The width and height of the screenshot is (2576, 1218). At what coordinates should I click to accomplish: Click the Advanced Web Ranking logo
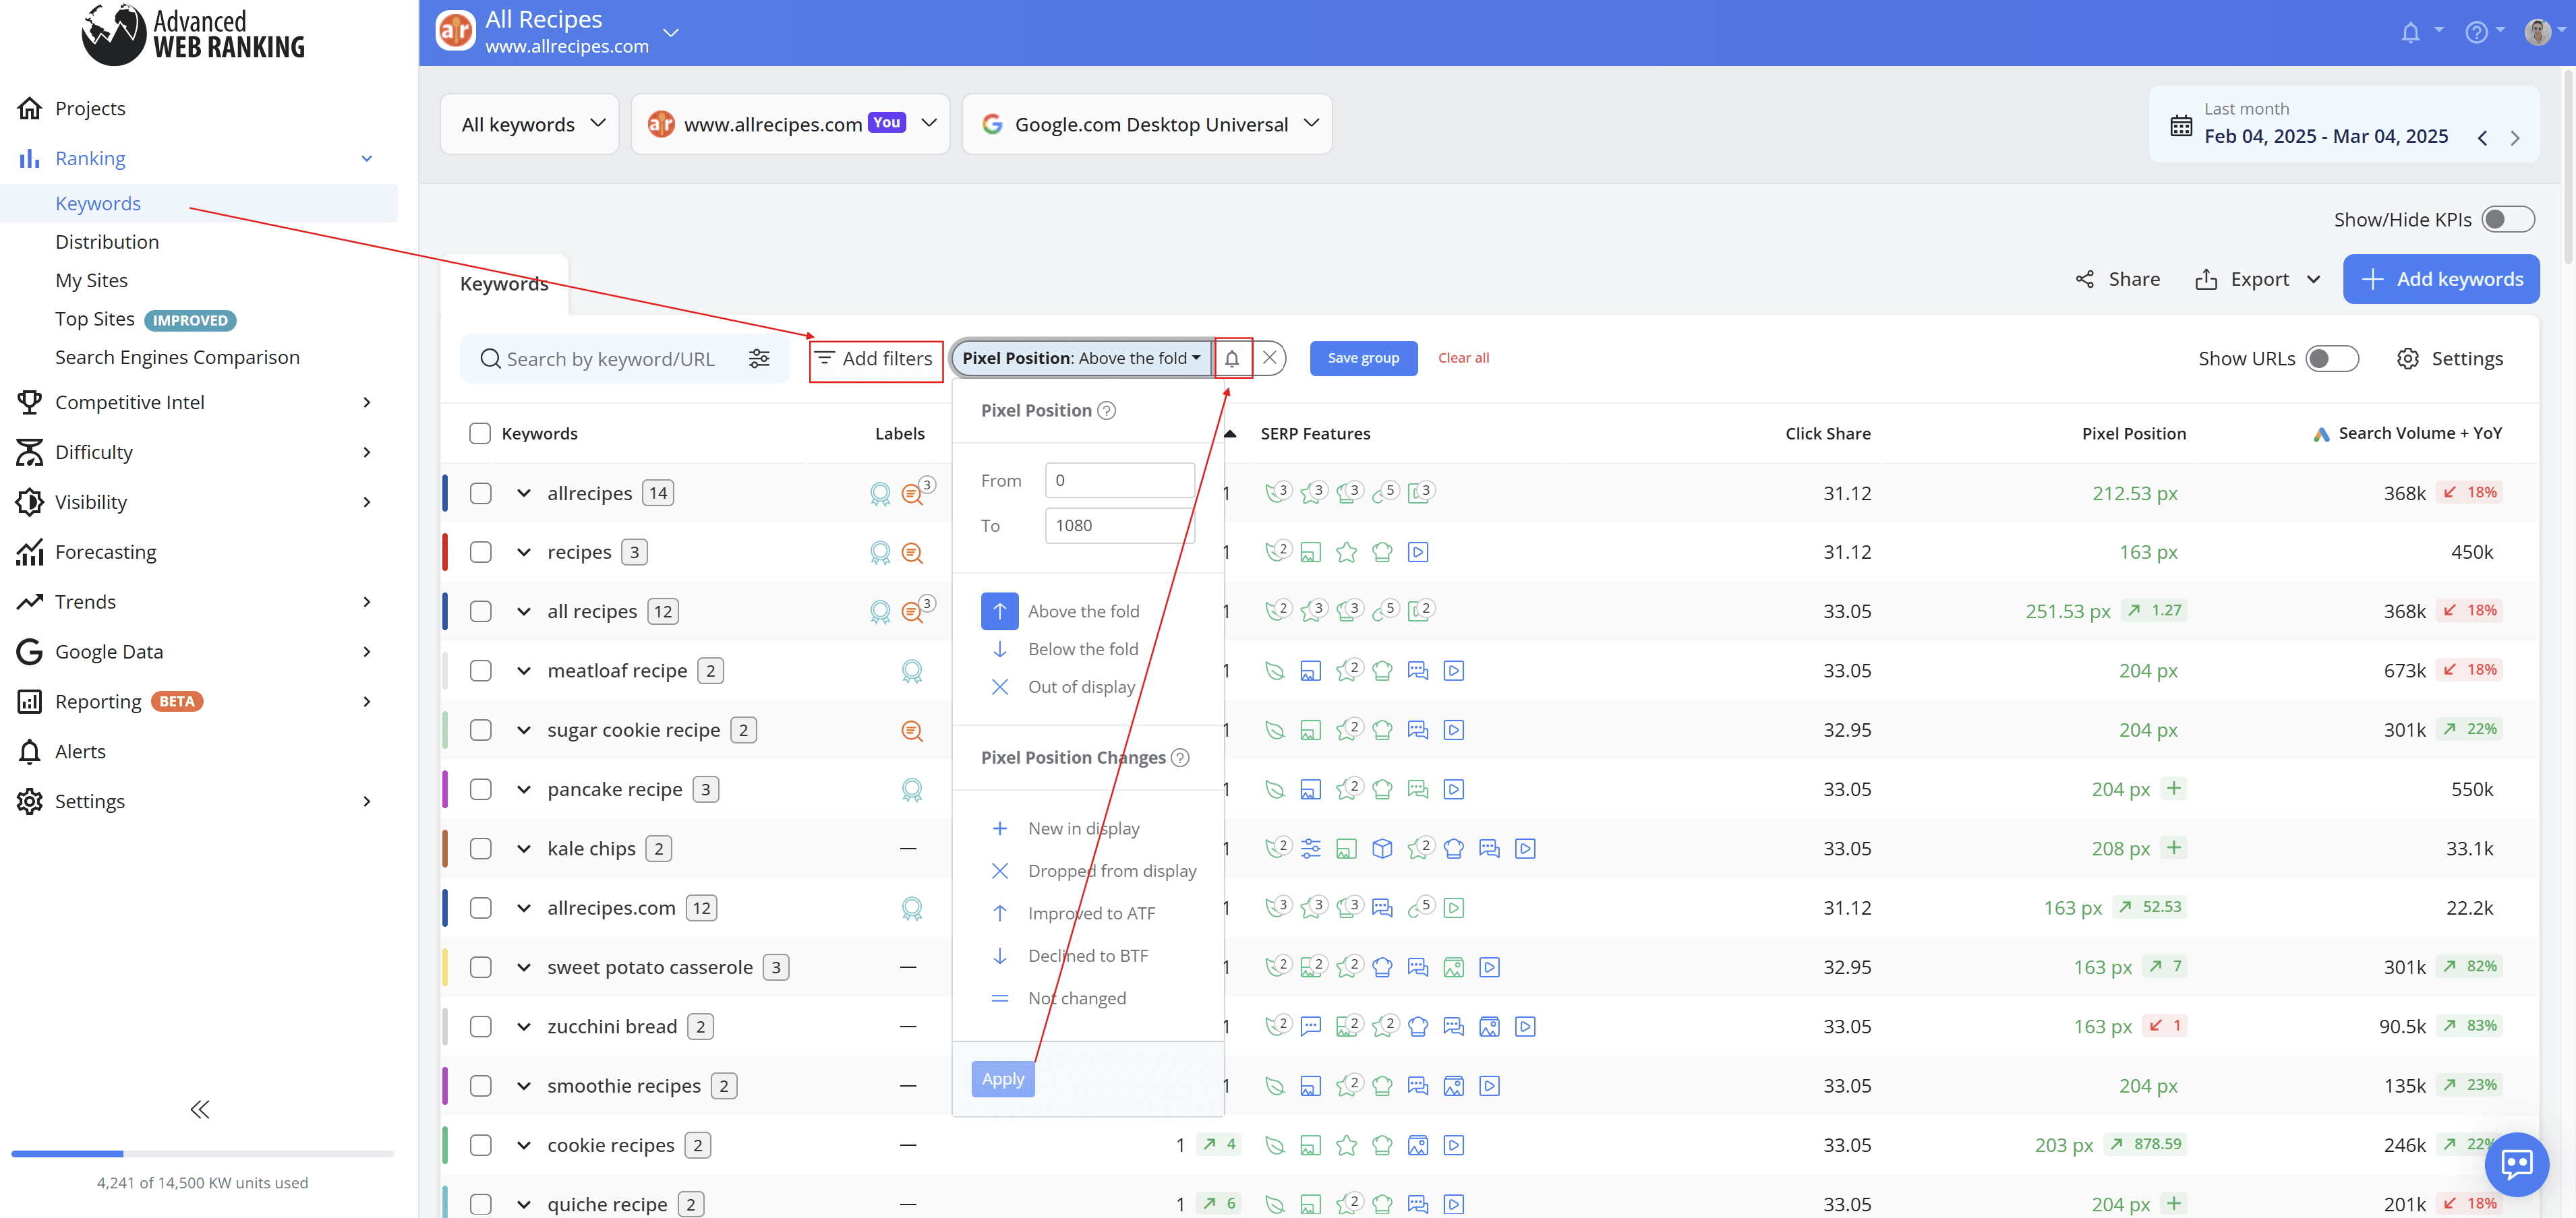pos(192,34)
